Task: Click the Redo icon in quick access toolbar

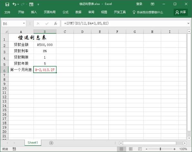Action: coord(23,5)
